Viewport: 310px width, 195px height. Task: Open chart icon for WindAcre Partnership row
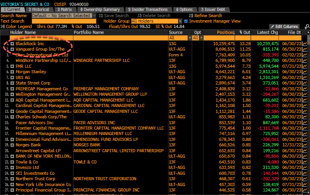304,60
